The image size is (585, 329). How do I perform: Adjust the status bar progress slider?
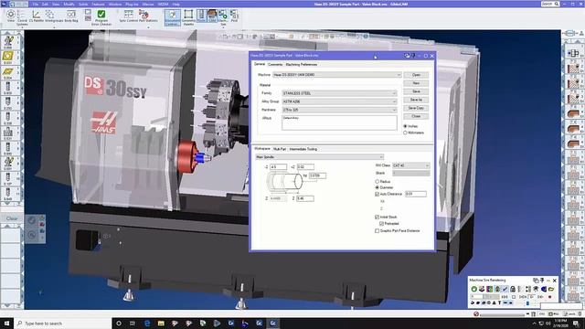[502, 314]
